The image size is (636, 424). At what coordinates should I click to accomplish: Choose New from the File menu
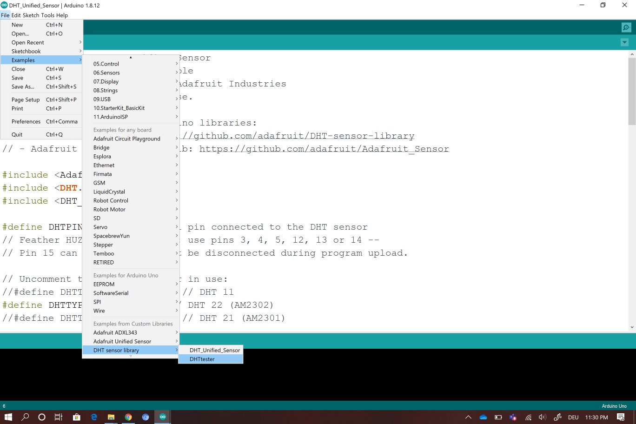pyautogui.click(x=42, y=25)
